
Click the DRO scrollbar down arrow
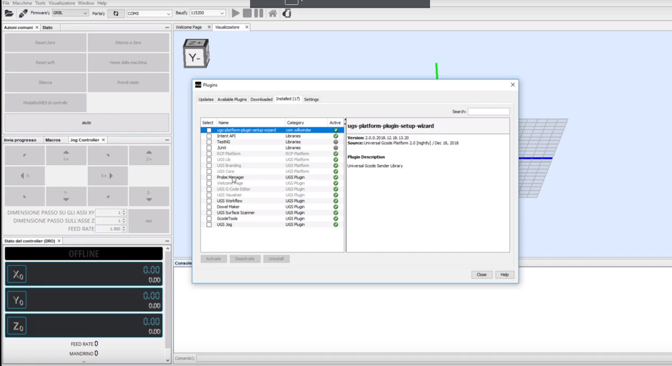pos(168,360)
